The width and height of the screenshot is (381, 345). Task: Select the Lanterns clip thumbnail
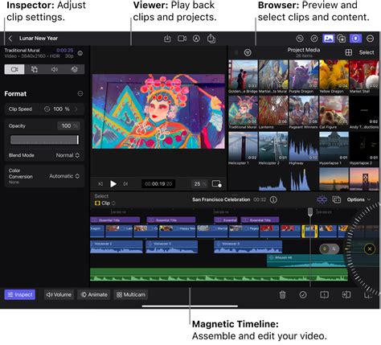click(x=273, y=110)
